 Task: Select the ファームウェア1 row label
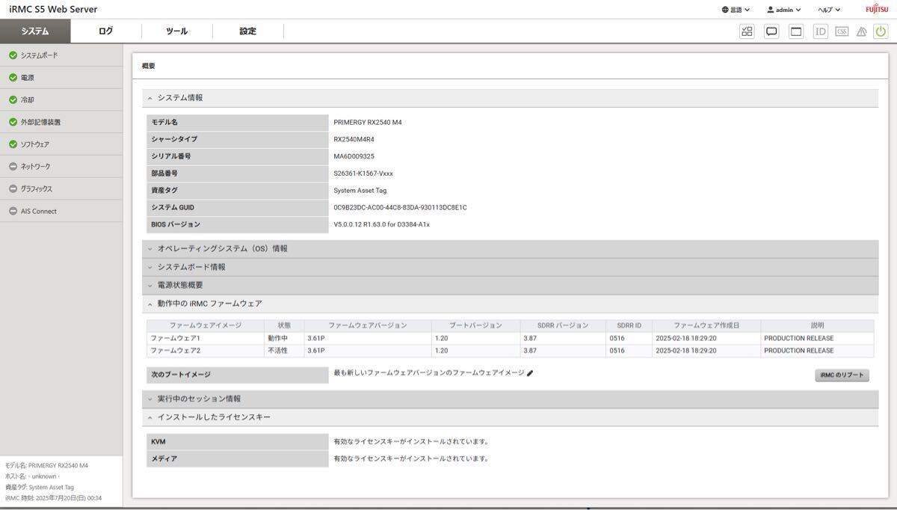coord(176,338)
